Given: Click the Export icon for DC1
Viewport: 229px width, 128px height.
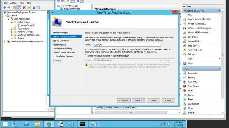Looking at the screenshot, I should [185, 113].
